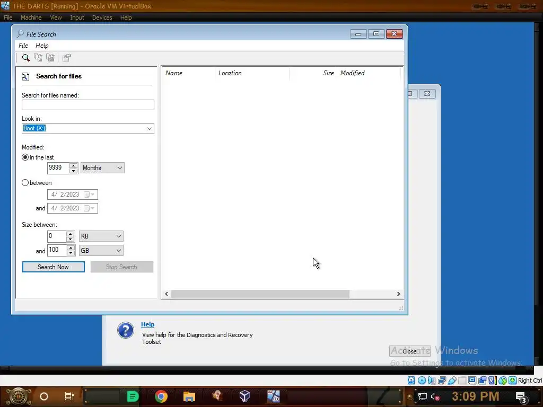Open Help menu in File Search window

click(x=42, y=46)
